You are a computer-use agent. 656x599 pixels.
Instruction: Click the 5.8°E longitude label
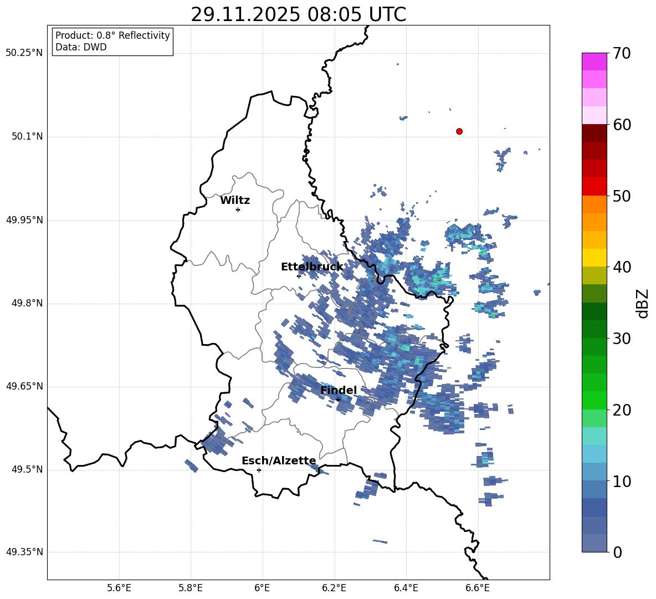tap(191, 588)
